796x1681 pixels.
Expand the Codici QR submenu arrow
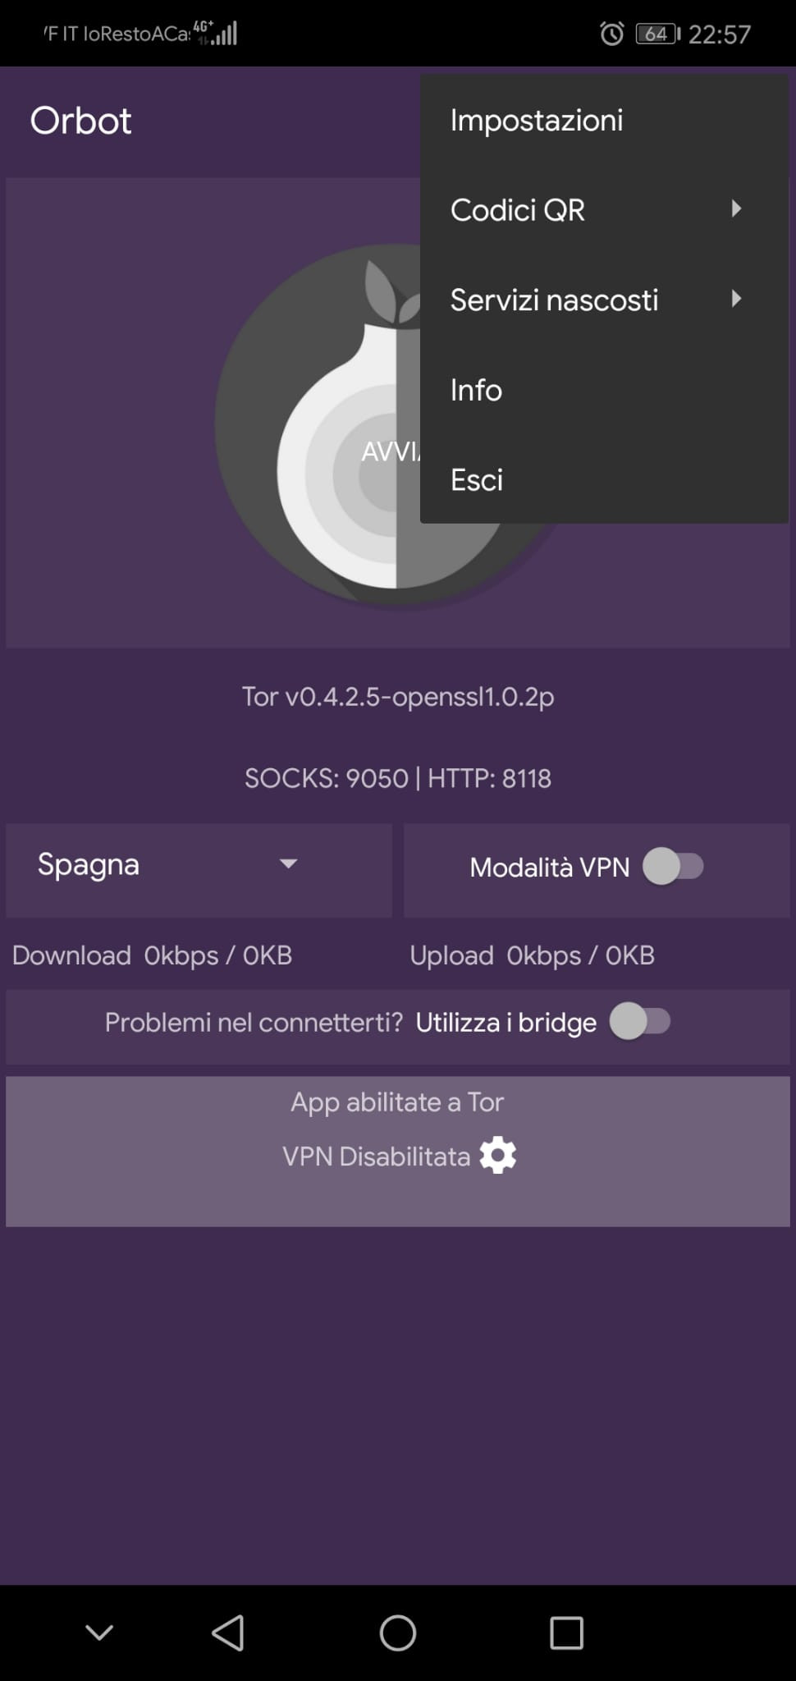coord(736,208)
